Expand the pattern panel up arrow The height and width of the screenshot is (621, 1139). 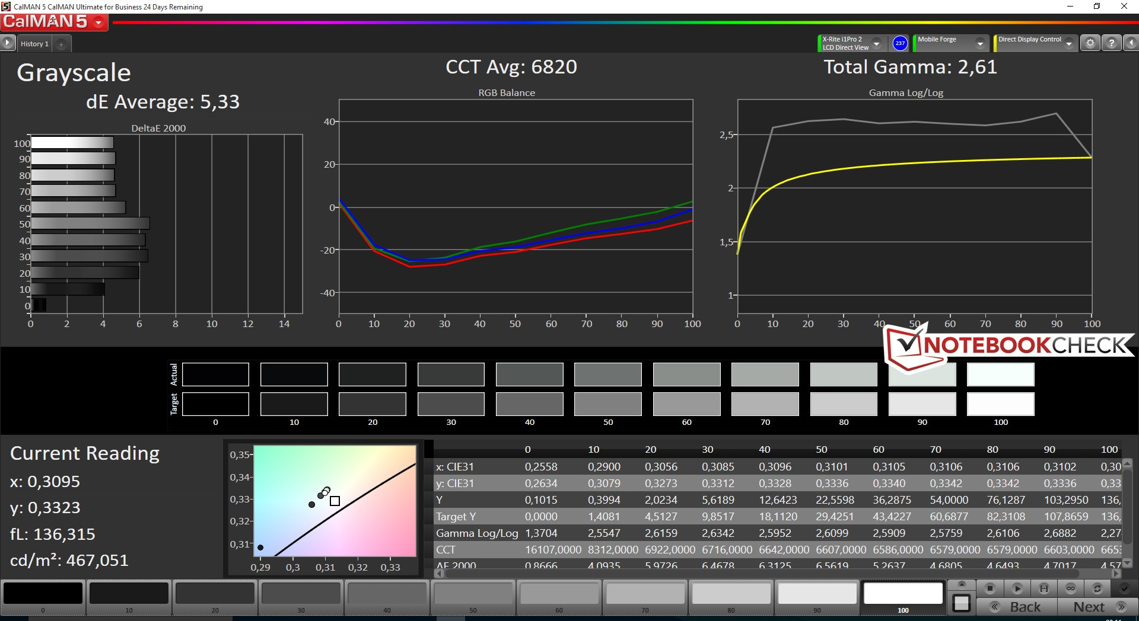pyautogui.click(x=962, y=584)
